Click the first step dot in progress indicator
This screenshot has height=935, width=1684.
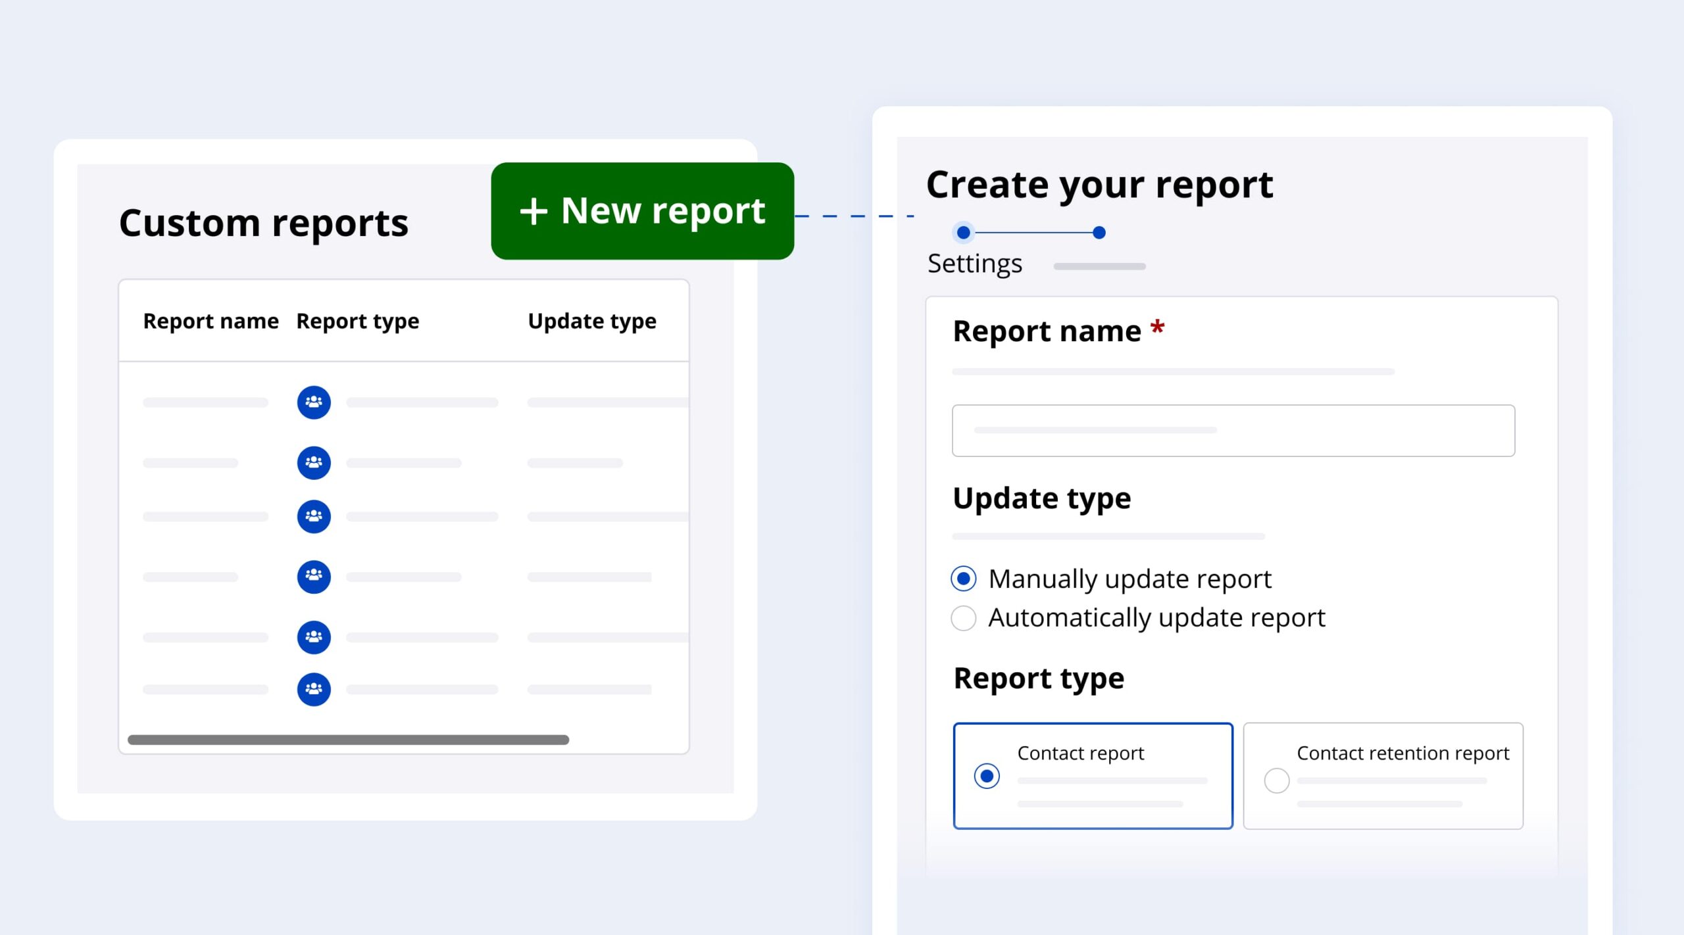[963, 232]
